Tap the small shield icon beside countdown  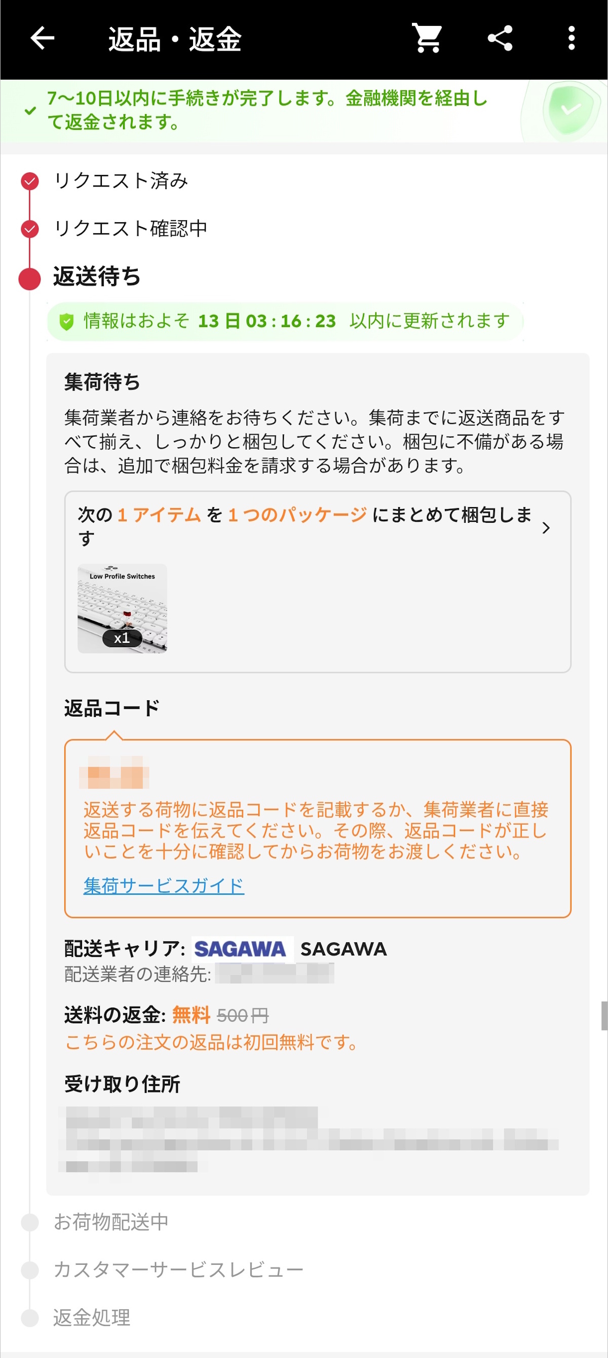66,321
